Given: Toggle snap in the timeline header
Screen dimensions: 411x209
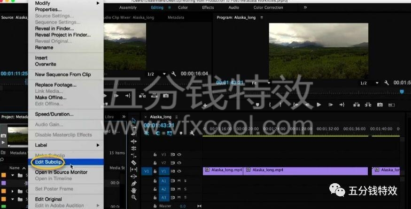Looking at the screenshot, I should [158, 133].
